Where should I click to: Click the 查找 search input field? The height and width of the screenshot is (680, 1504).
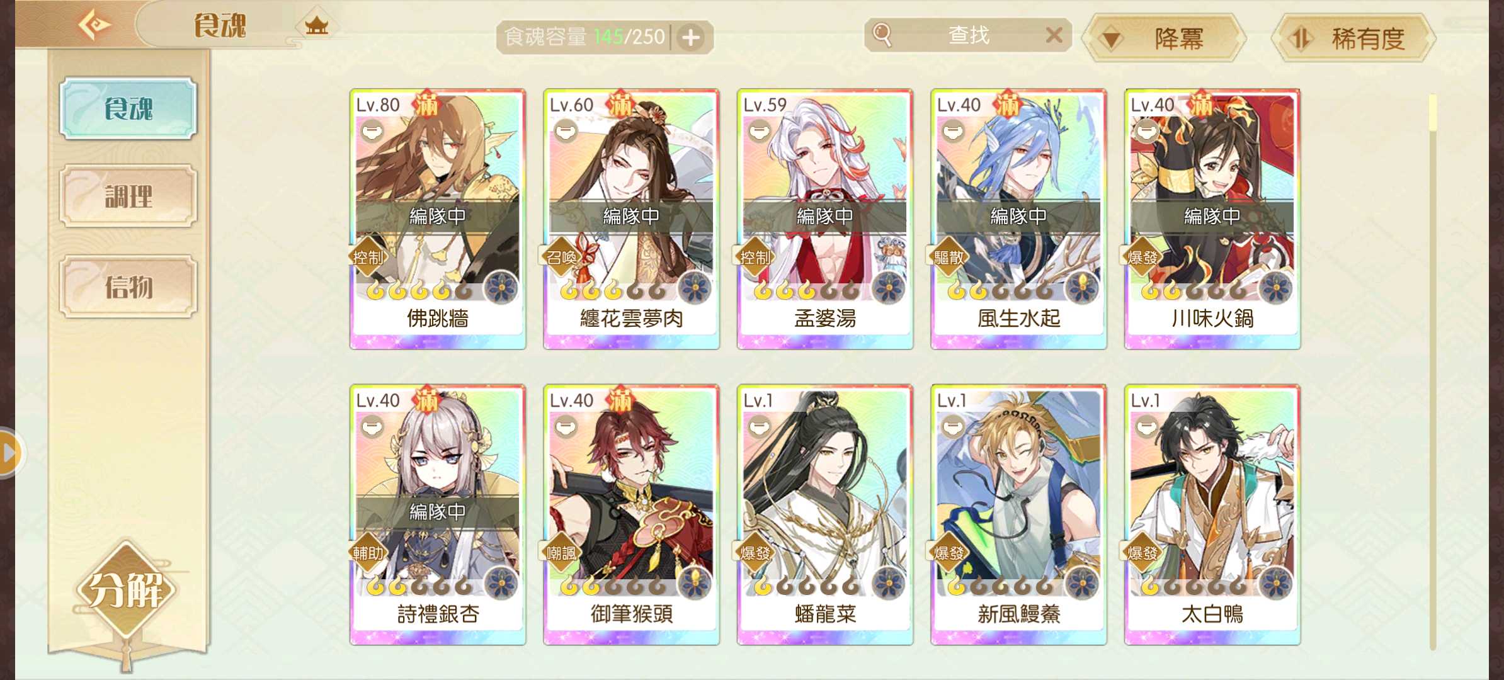(x=969, y=35)
